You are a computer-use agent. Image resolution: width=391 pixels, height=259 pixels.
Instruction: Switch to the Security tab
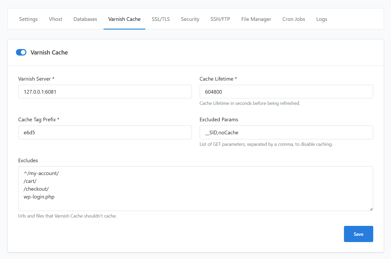coord(190,19)
